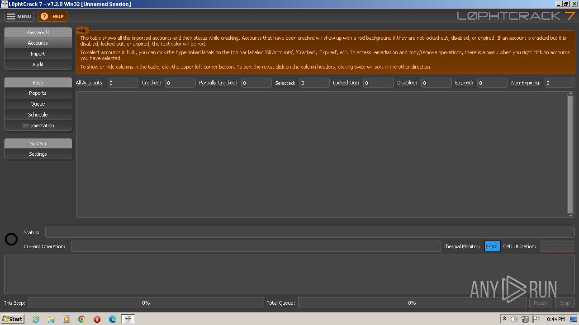The width and height of the screenshot is (579, 325).
Task: Click the Partially Cracked count field
Action: [x=256, y=83]
